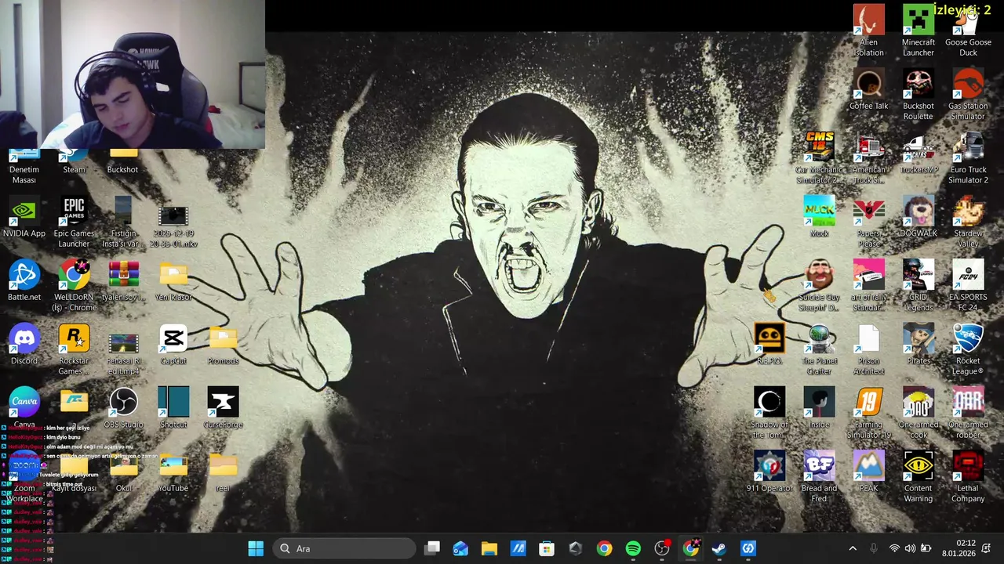1004x564 pixels.
Task: Select the Muck game icon
Action: (x=819, y=217)
